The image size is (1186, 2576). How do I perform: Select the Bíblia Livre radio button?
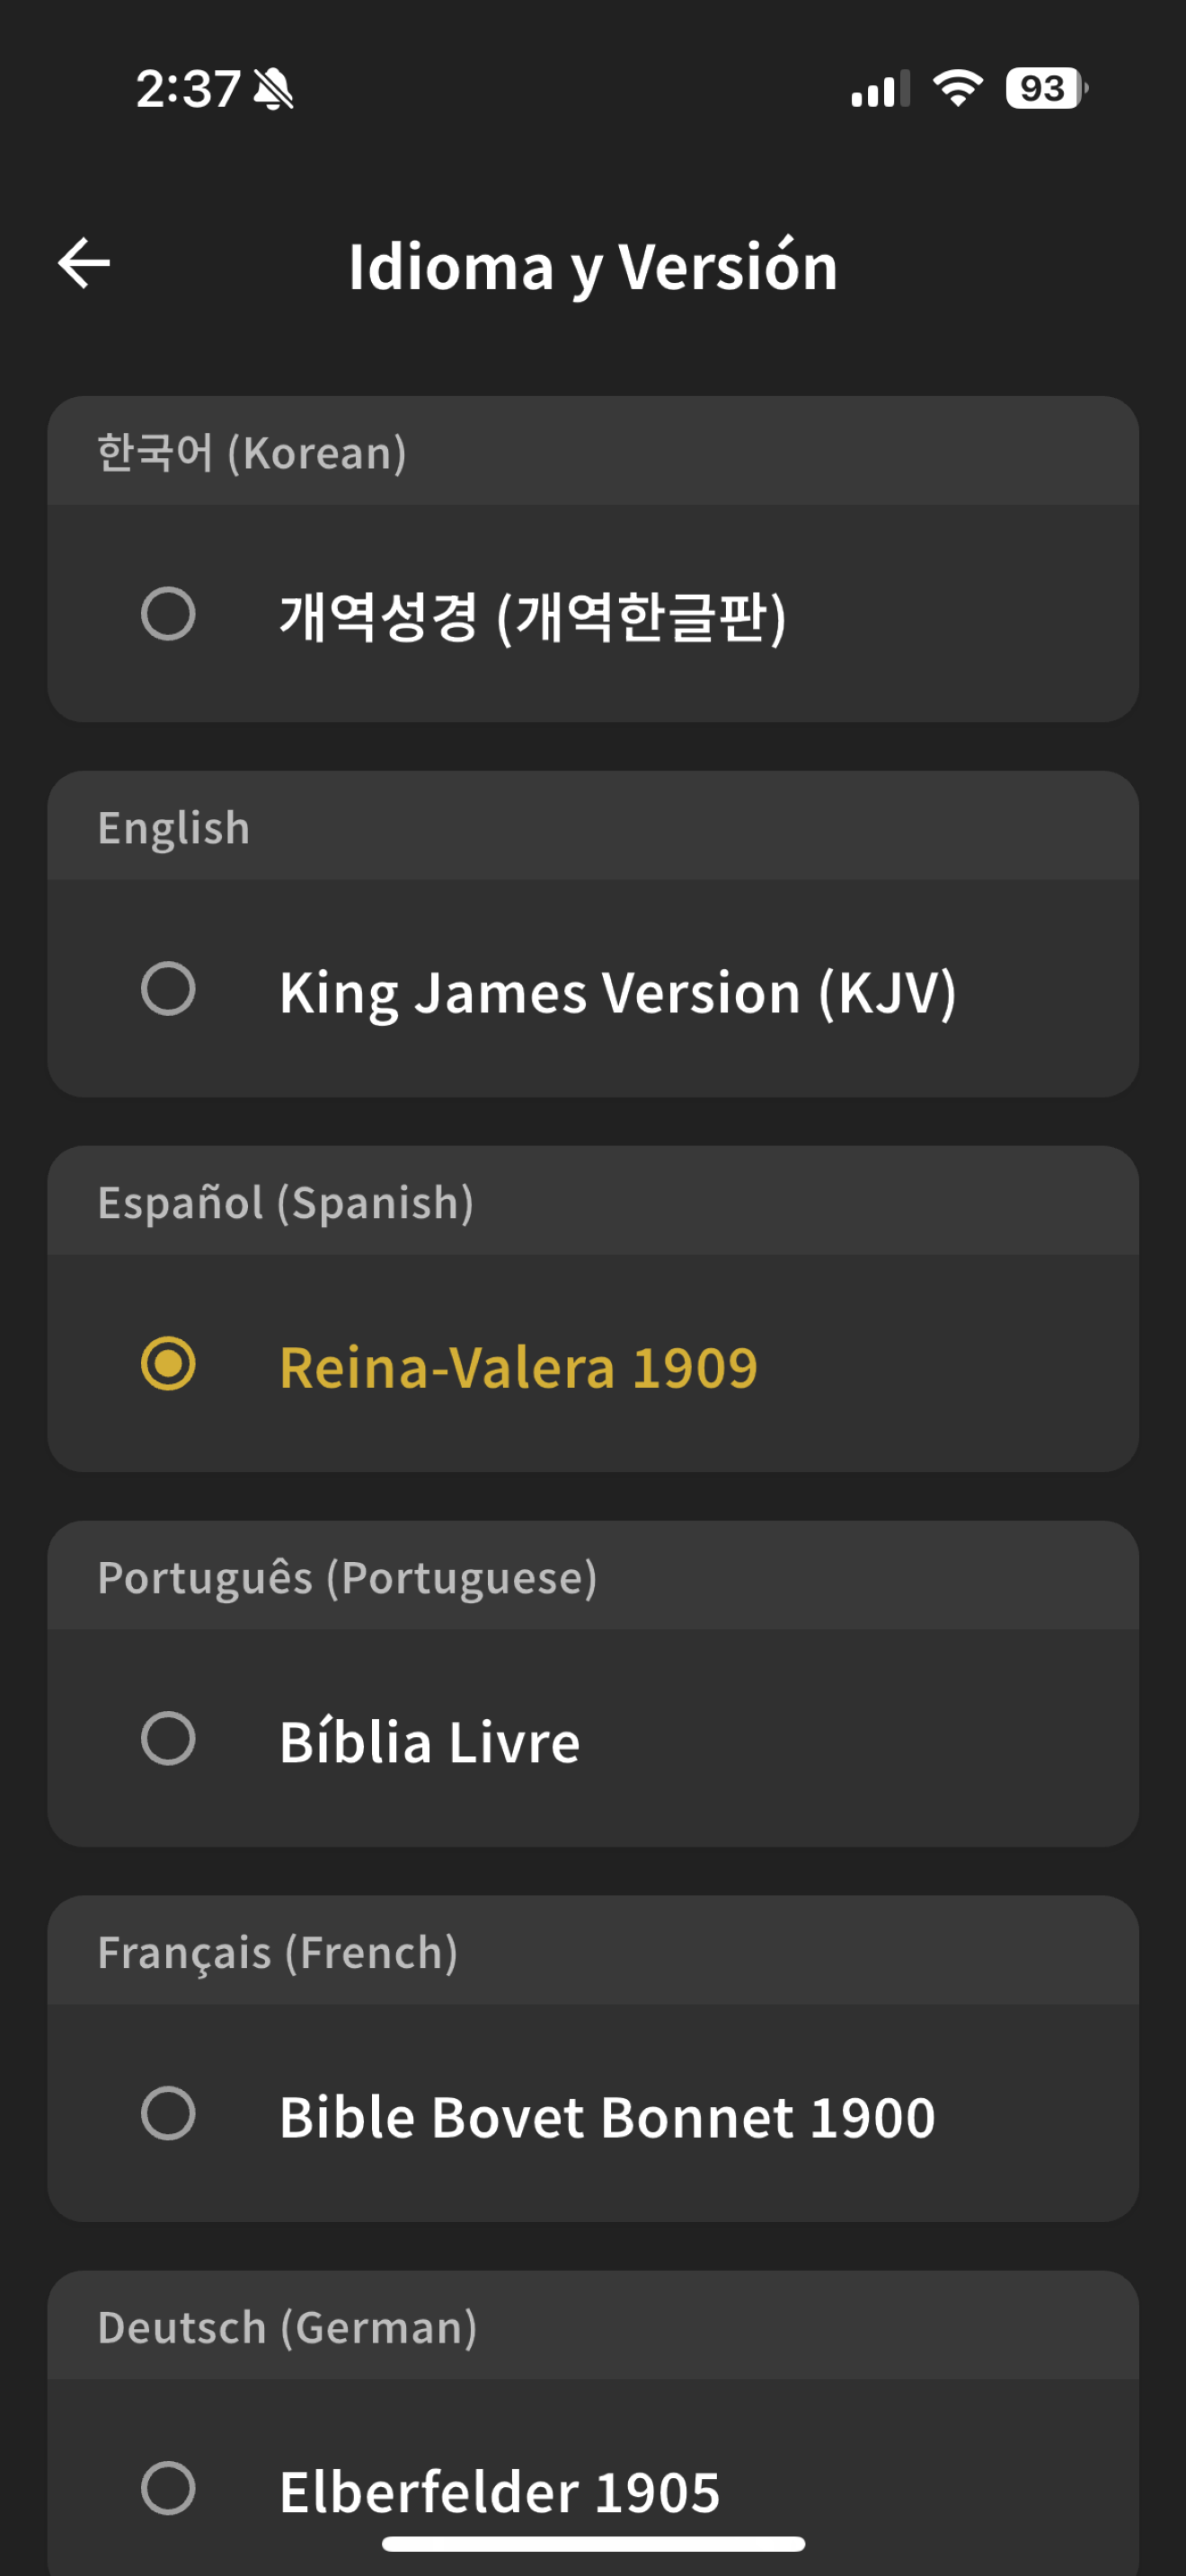[168, 1739]
